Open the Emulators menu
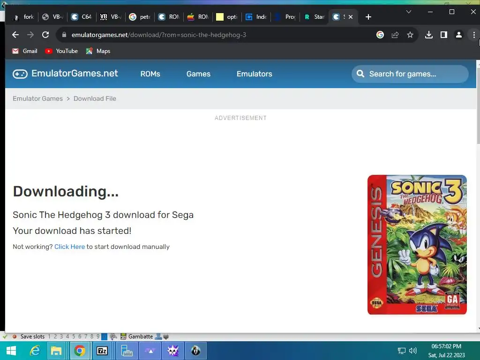Screen dimensions: 480x360 254,74
